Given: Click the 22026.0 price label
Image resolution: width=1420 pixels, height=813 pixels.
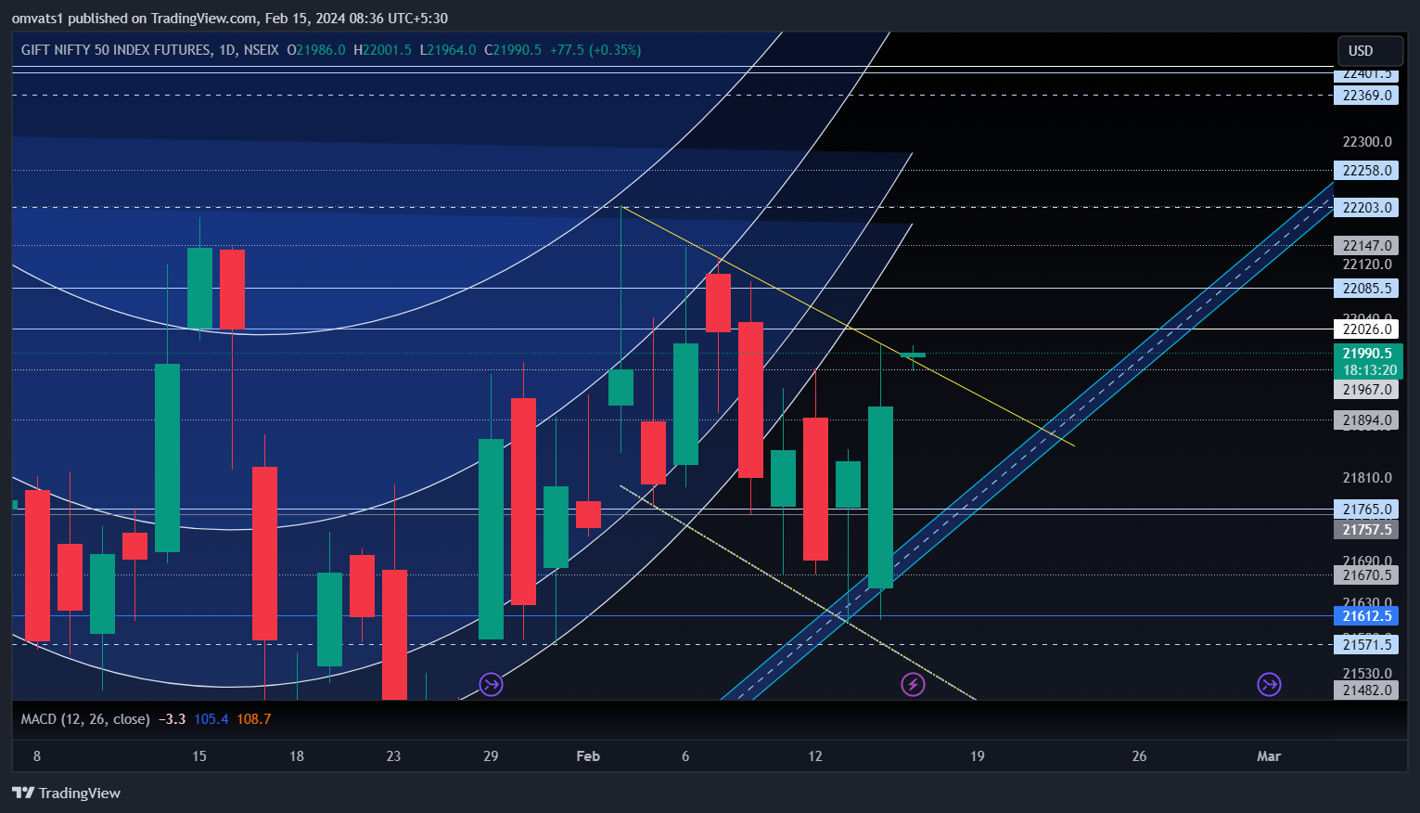Looking at the screenshot, I should tap(1366, 329).
